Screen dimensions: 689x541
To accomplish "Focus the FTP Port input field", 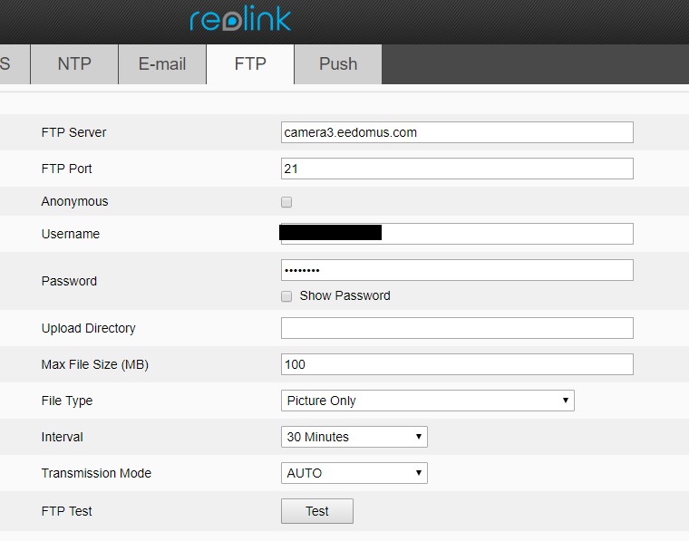I will 457,169.
